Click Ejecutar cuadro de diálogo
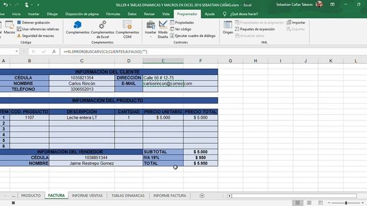 pos(193,35)
